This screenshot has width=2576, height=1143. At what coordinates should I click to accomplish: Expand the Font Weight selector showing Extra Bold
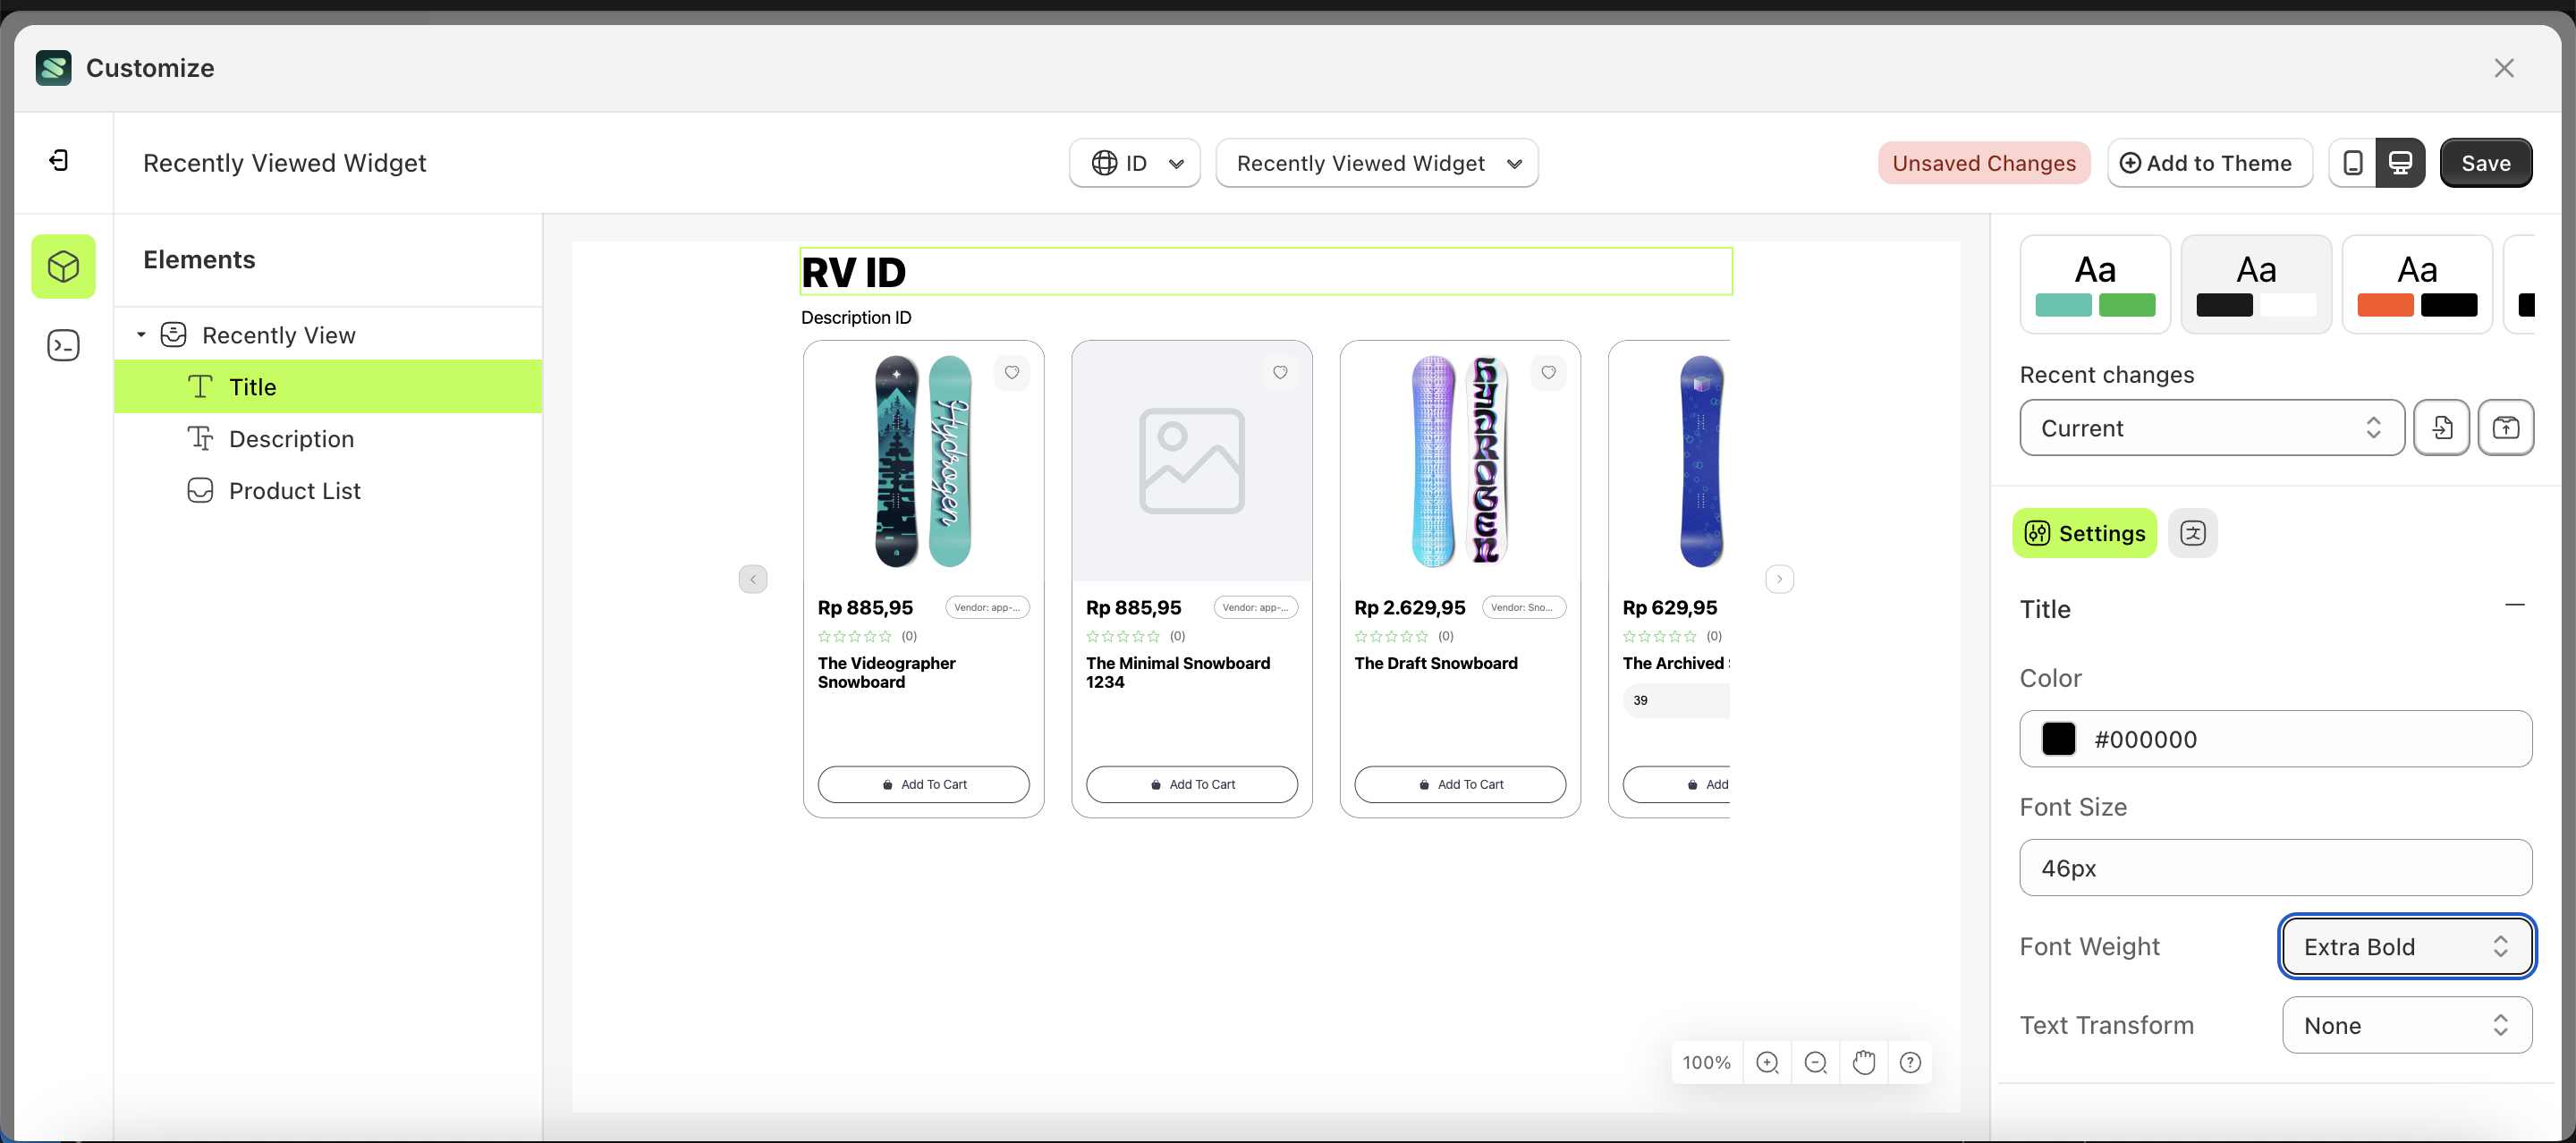[x=2406, y=946]
